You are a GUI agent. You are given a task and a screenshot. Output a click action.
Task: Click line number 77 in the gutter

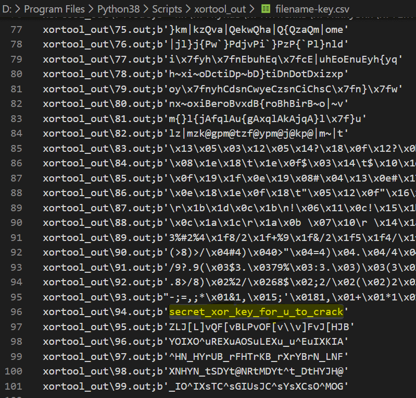pos(16,29)
